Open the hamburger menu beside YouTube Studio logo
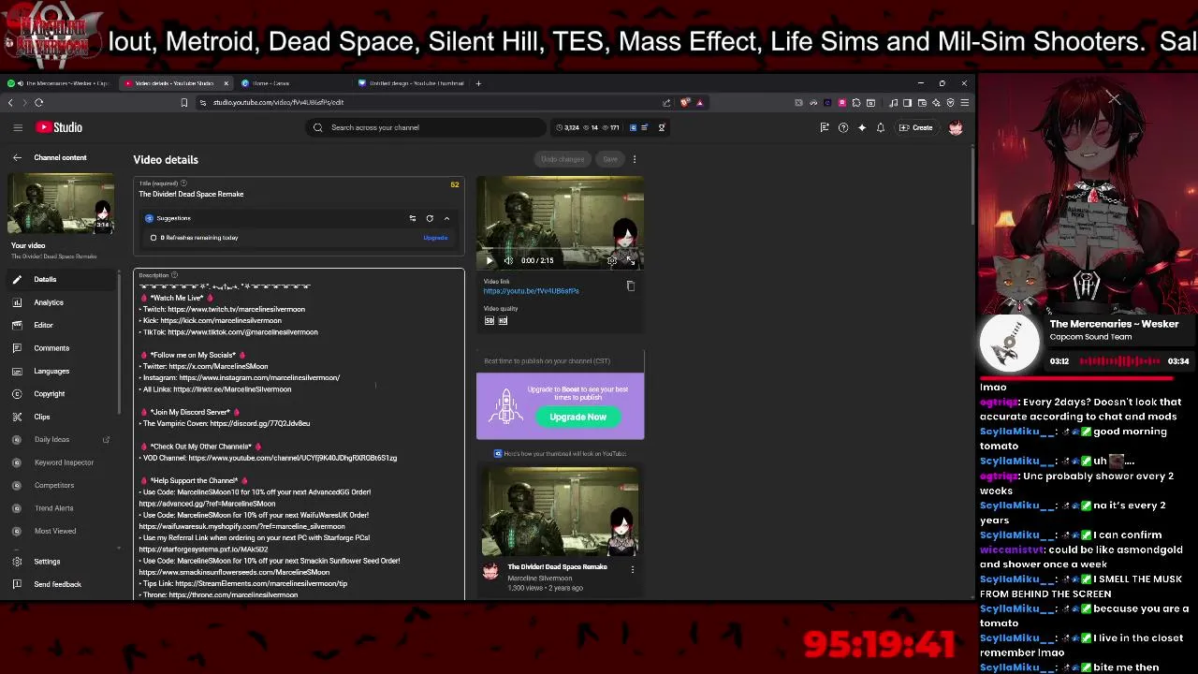This screenshot has width=1198, height=674. pyautogui.click(x=17, y=127)
